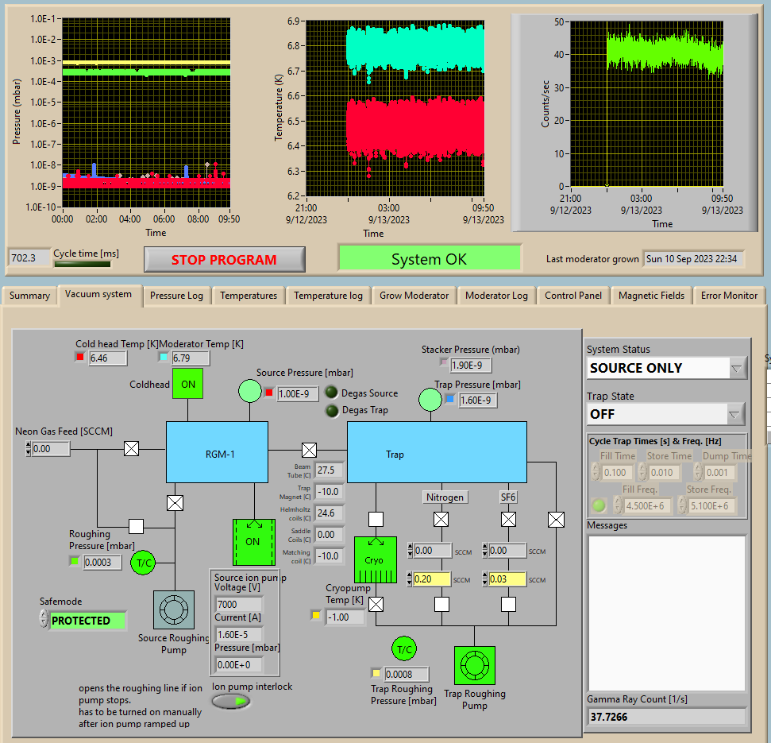Viewport: 771px width, 743px height.
Task: Open the System Status dropdown
Action: pos(736,368)
